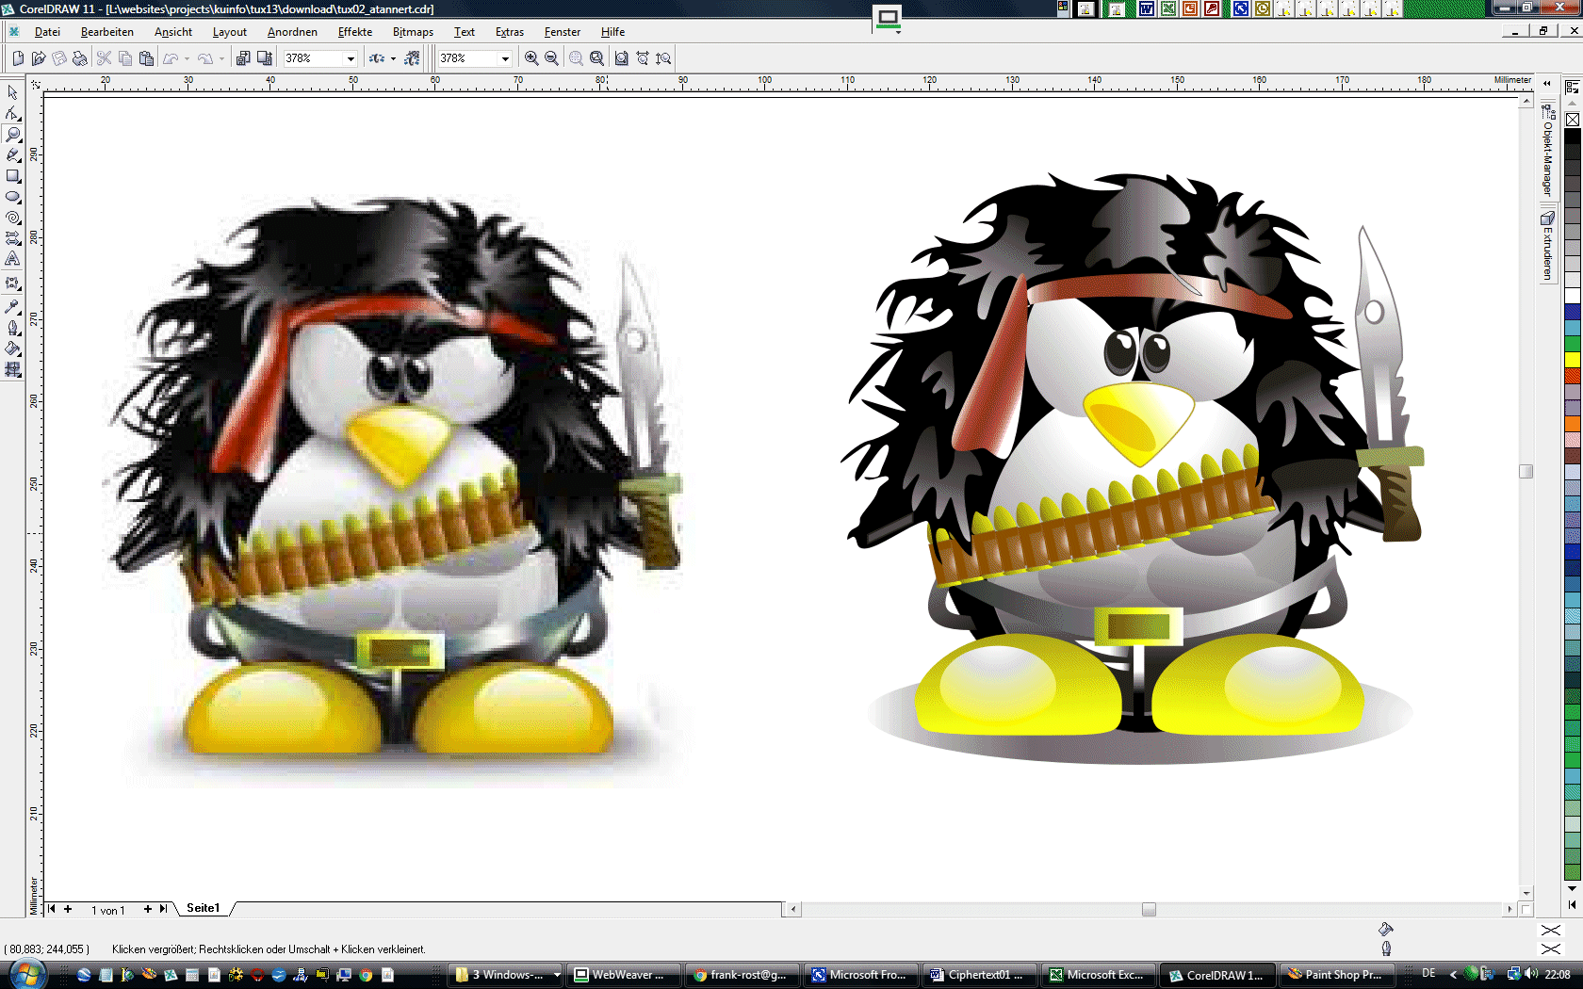Click the Zoom to Page Height icon
The height and width of the screenshot is (989, 1583).
(x=663, y=58)
